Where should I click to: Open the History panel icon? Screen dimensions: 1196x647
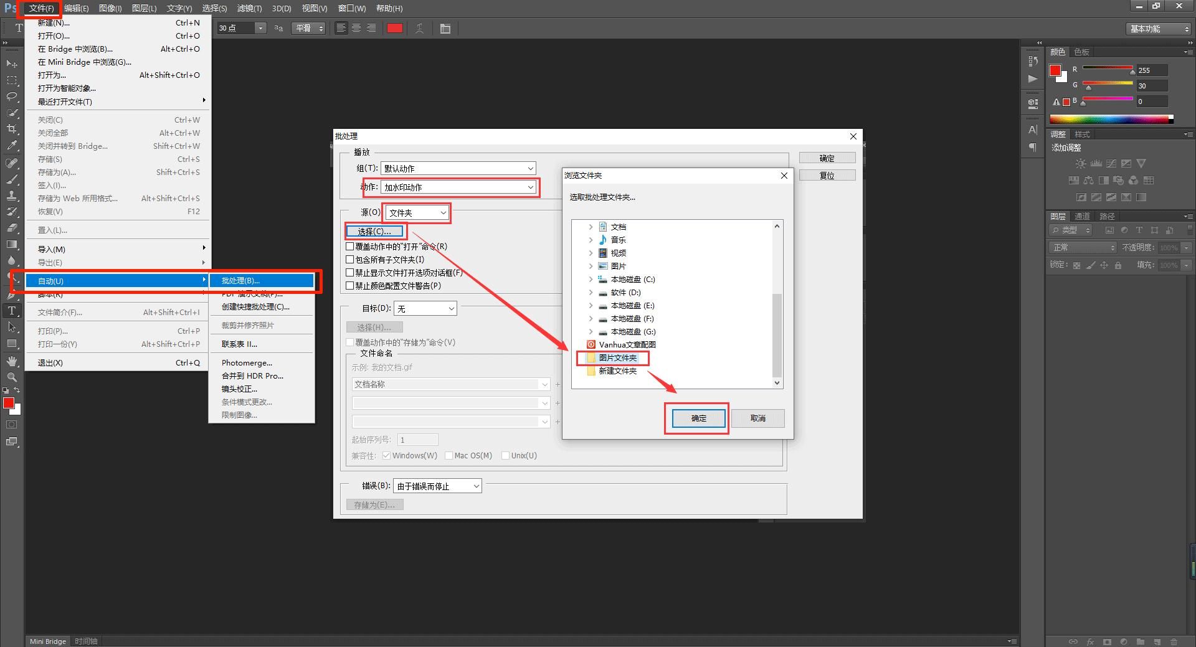1033,61
